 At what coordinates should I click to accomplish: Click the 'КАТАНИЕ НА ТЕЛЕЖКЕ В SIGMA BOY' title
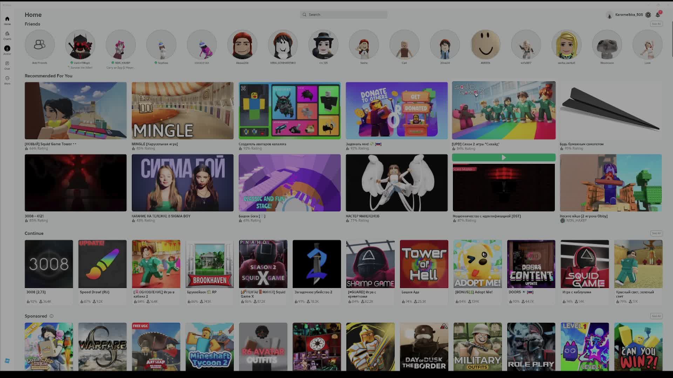161,216
